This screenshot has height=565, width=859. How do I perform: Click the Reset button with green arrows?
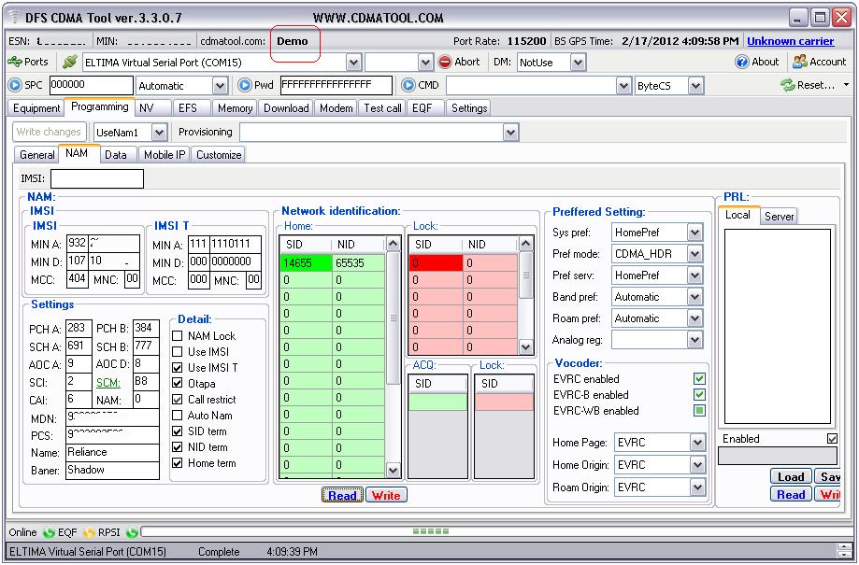[807, 85]
